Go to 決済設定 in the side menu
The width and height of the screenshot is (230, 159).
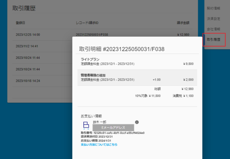point(214,19)
